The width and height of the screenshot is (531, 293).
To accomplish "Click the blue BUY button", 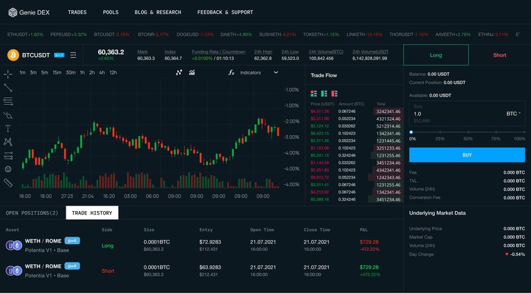I will click(x=467, y=155).
